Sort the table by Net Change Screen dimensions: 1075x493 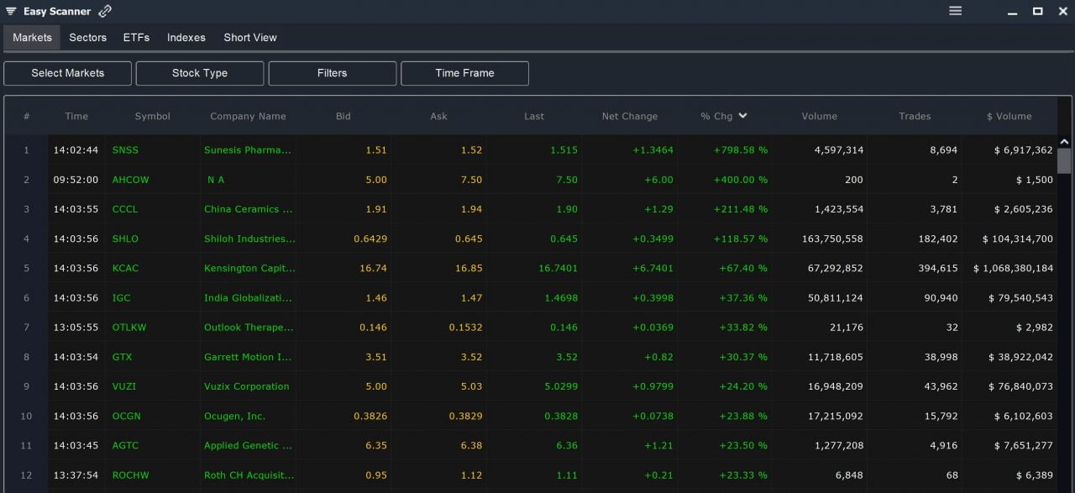click(629, 116)
